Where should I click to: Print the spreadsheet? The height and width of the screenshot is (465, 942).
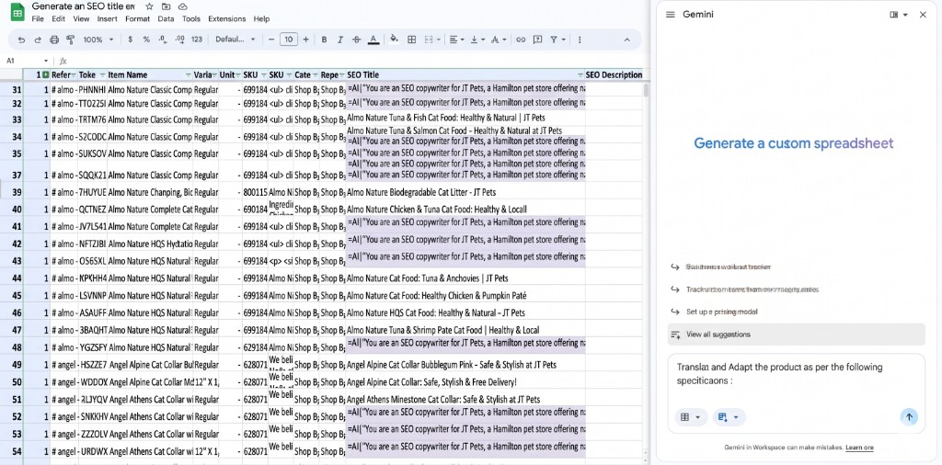click(54, 40)
